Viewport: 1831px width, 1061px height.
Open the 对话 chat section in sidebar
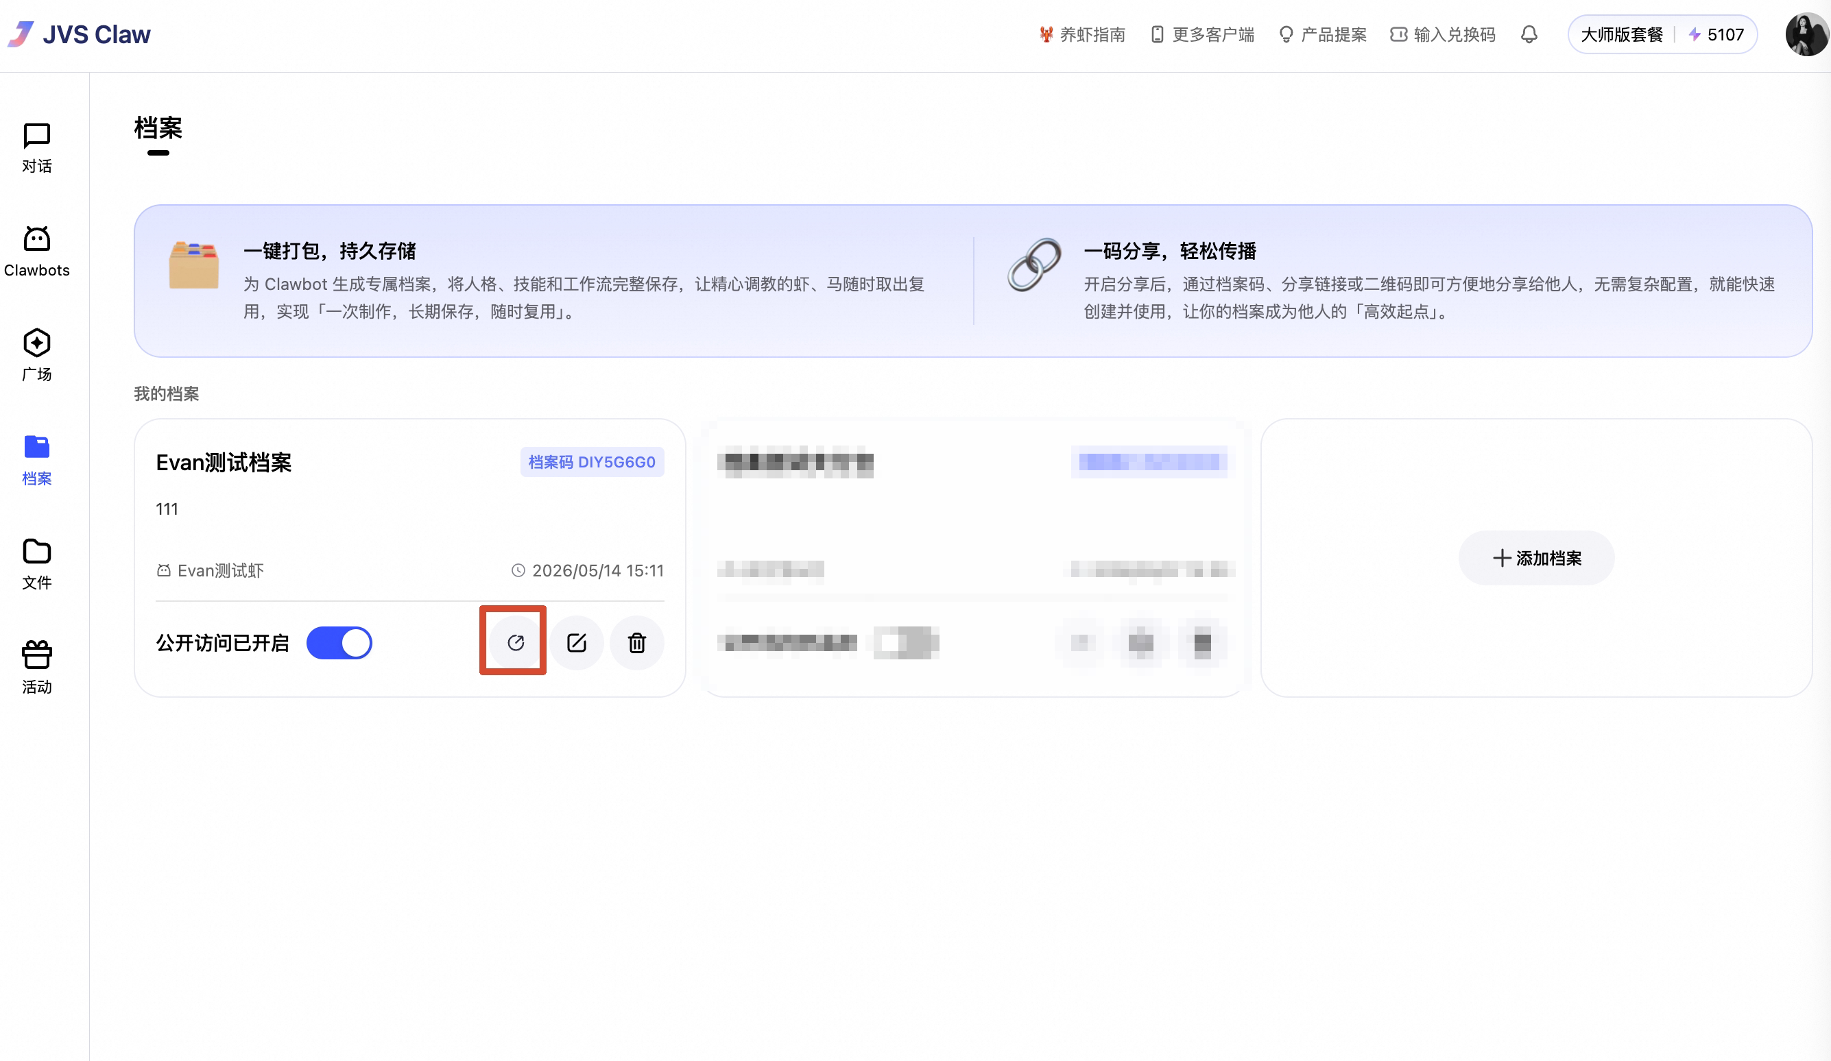pyautogui.click(x=36, y=148)
